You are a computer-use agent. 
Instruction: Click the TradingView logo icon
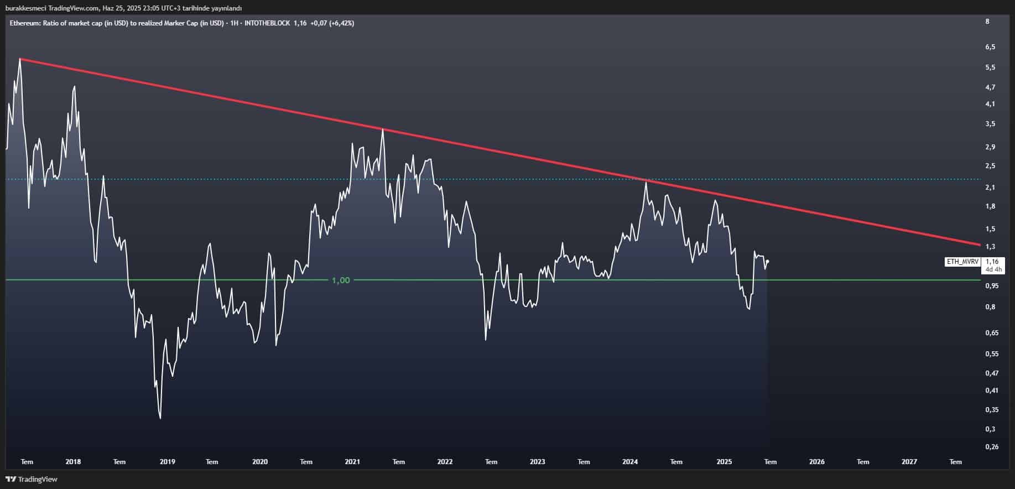(x=11, y=479)
